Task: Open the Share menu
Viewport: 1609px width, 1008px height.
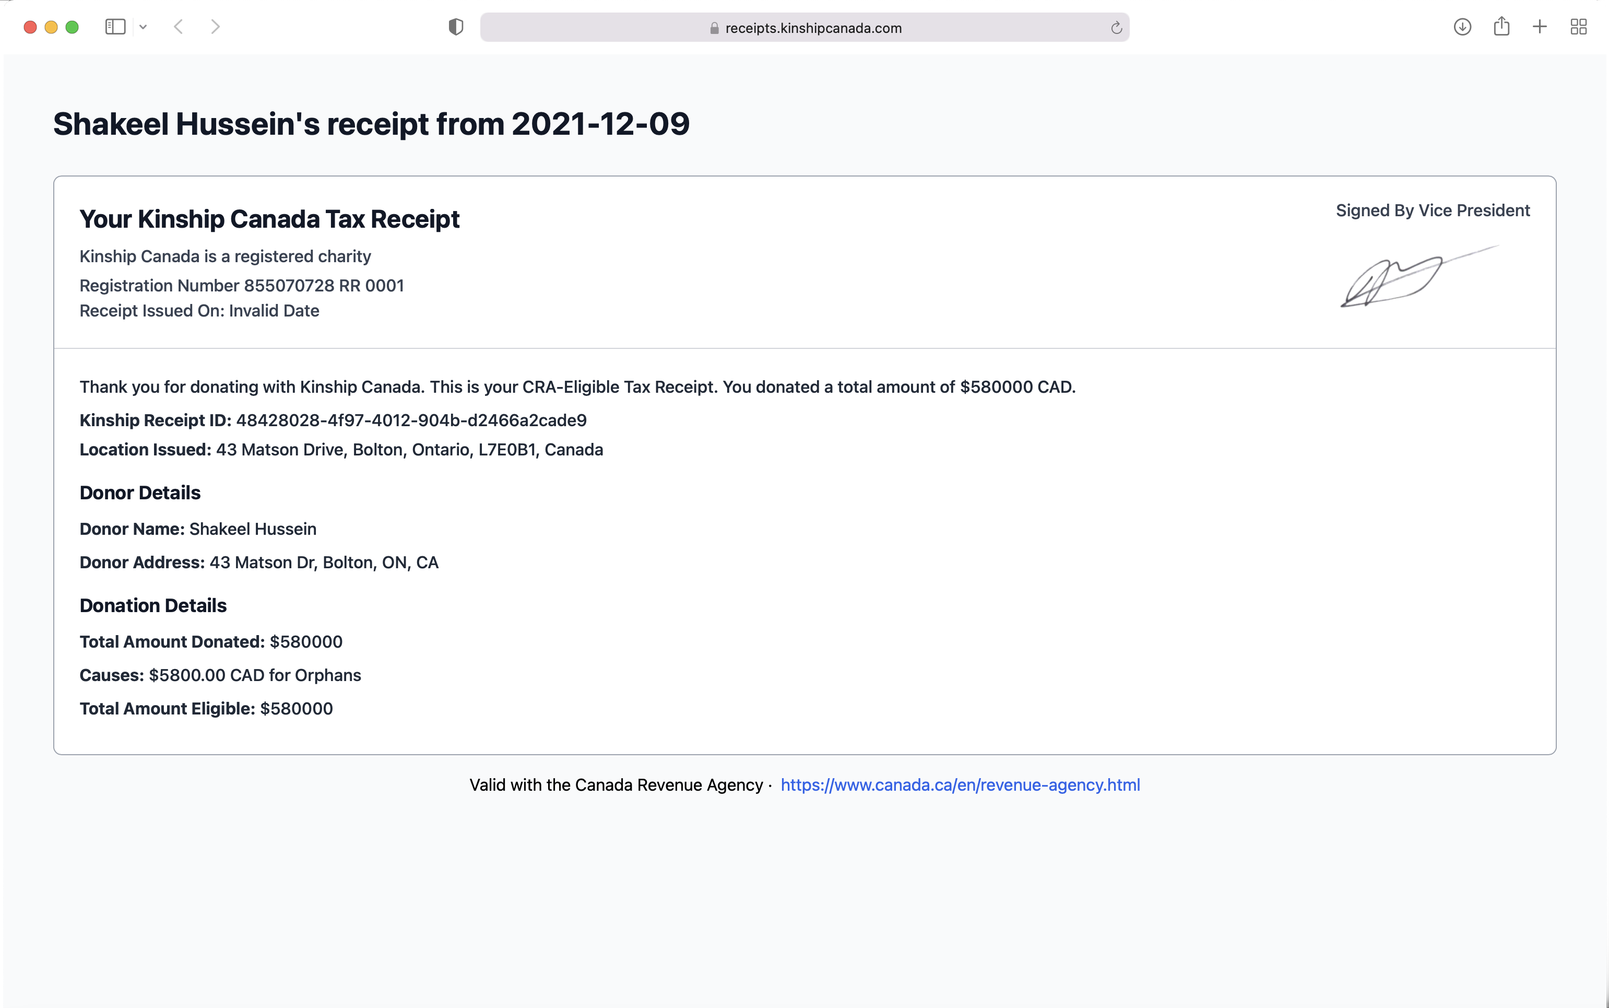Action: 1501,27
